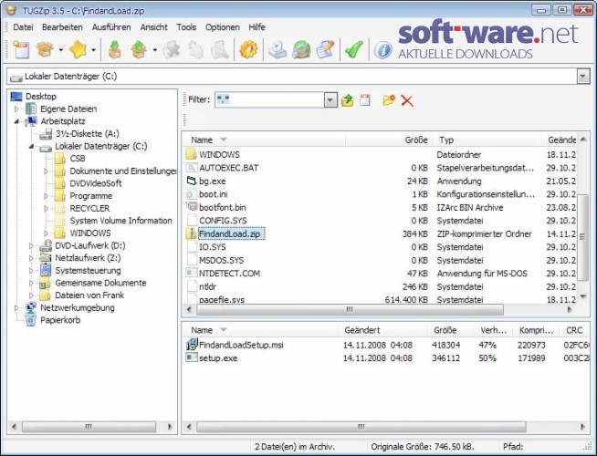Click the yellow star favorites icon
This screenshot has width=597, height=456.
pyautogui.click(x=78, y=49)
